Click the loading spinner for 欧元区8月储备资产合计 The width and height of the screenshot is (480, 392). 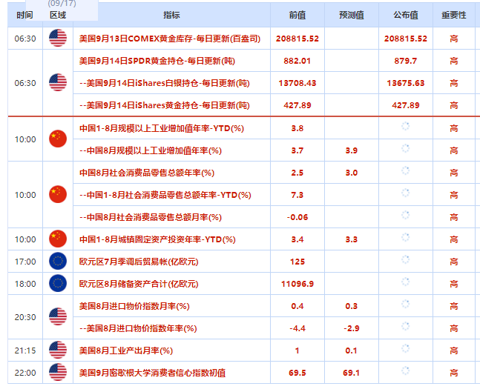[405, 282]
